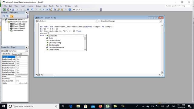Open the Worksheet object dropdown
The height and width of the screenshot is (109, 194).
click(x=97, y=21)
